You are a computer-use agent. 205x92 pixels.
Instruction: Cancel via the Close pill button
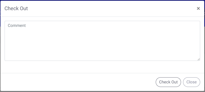pyautogui.click(x=191, y=82)
